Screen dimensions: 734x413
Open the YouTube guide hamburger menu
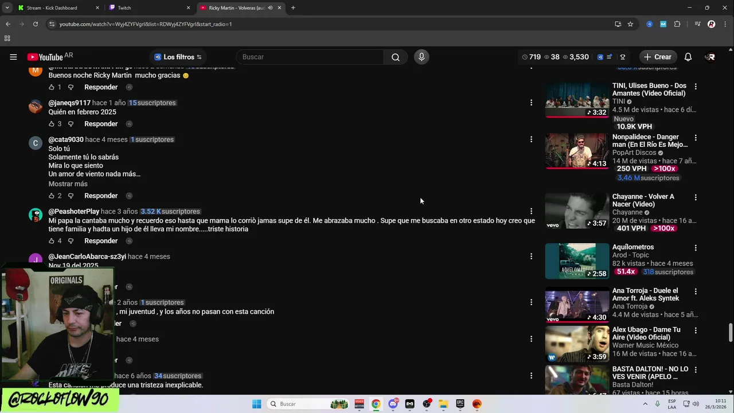coord(13,57)
